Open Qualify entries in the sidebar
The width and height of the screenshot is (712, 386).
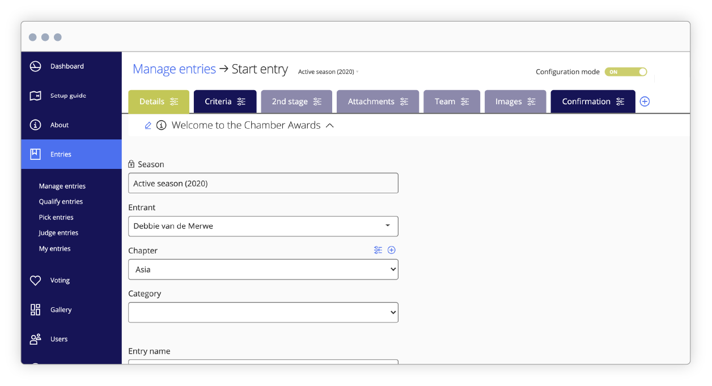(61, 201)
